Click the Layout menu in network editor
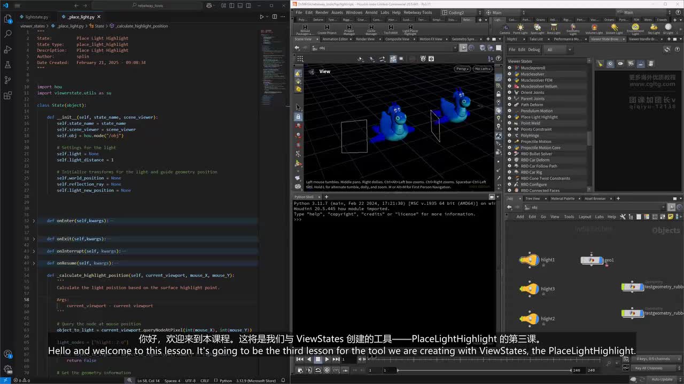The height and width of the screenshot is (384, 684). (585, 217)
